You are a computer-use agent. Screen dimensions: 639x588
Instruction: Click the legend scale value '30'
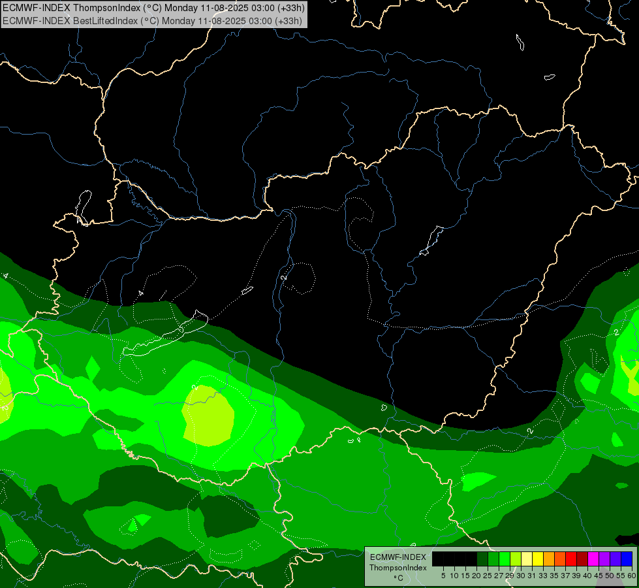click(x=520, y=576)
